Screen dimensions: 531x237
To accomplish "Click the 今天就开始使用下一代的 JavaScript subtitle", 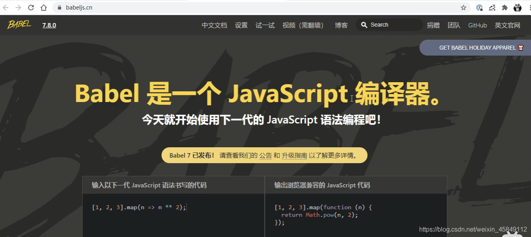I will click(x=262, y=119).
